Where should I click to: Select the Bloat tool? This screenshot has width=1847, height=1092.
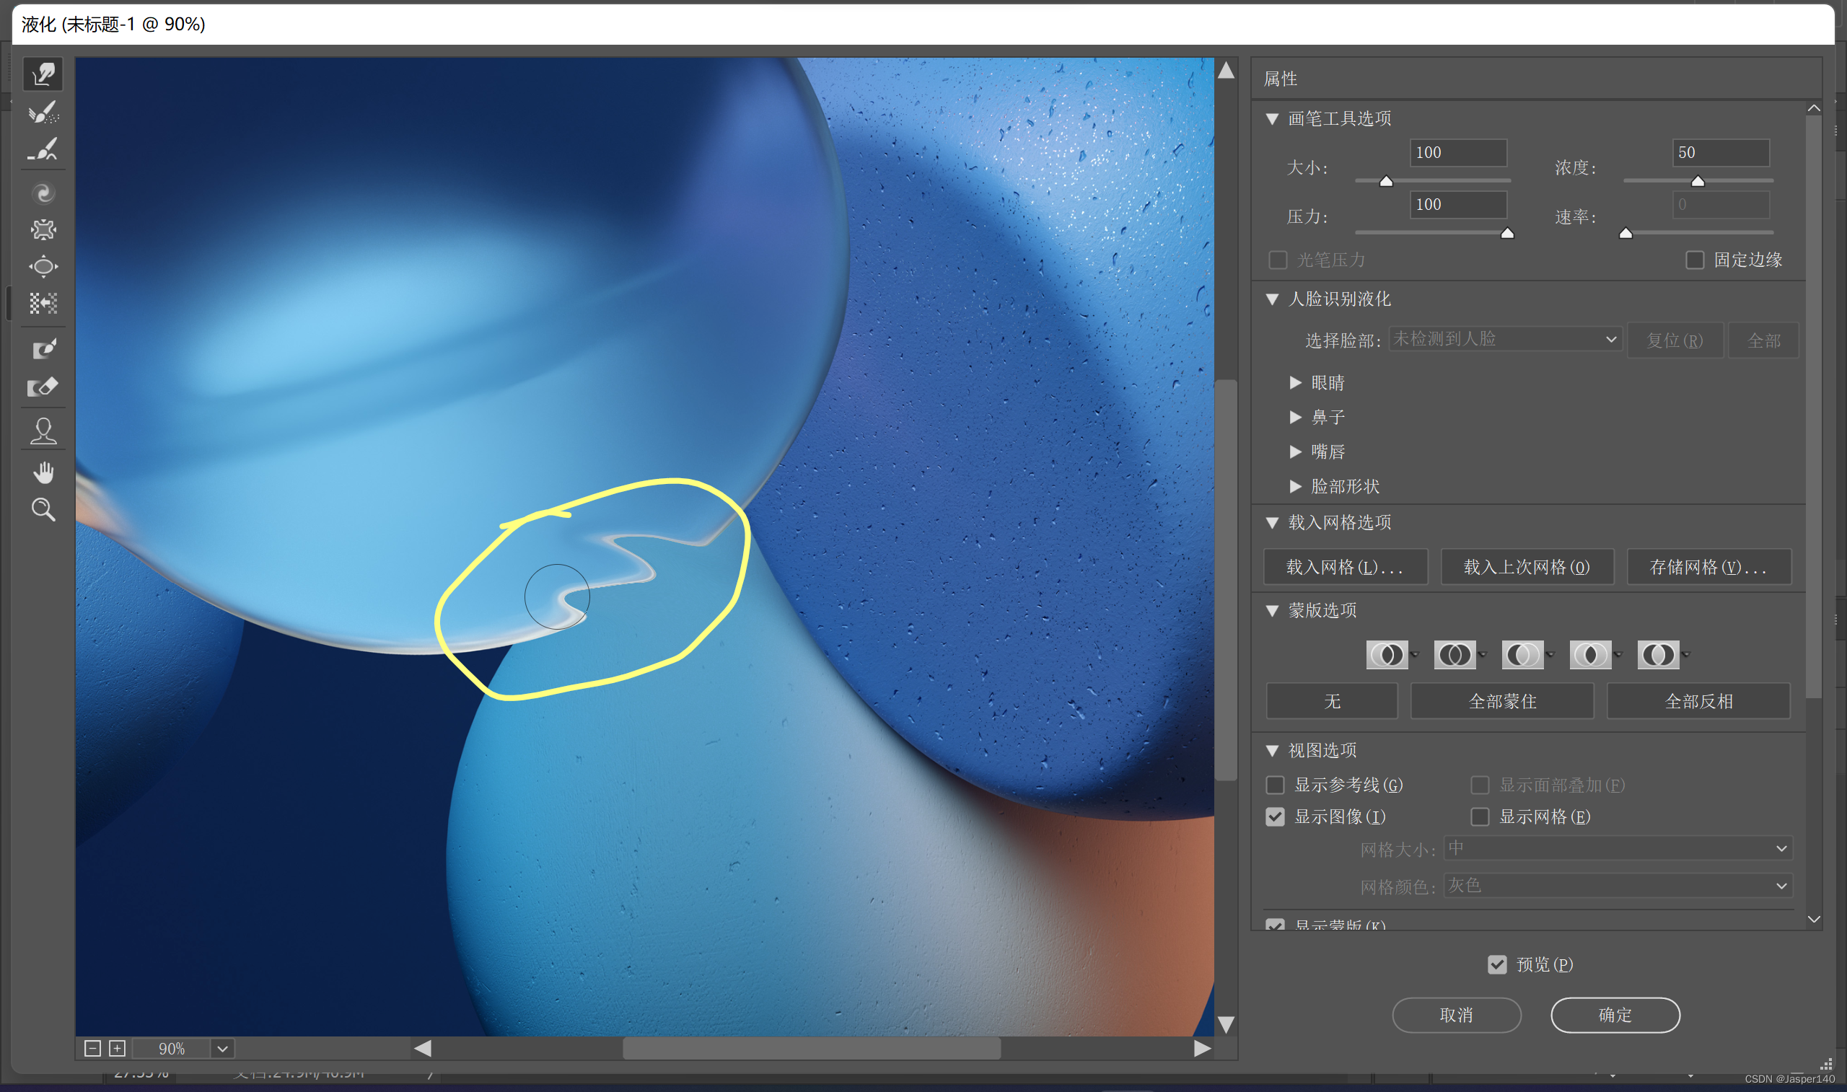click(x=43, y=266)
